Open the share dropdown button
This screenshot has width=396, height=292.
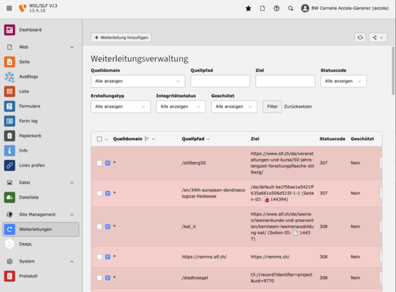tap(377, 38)
